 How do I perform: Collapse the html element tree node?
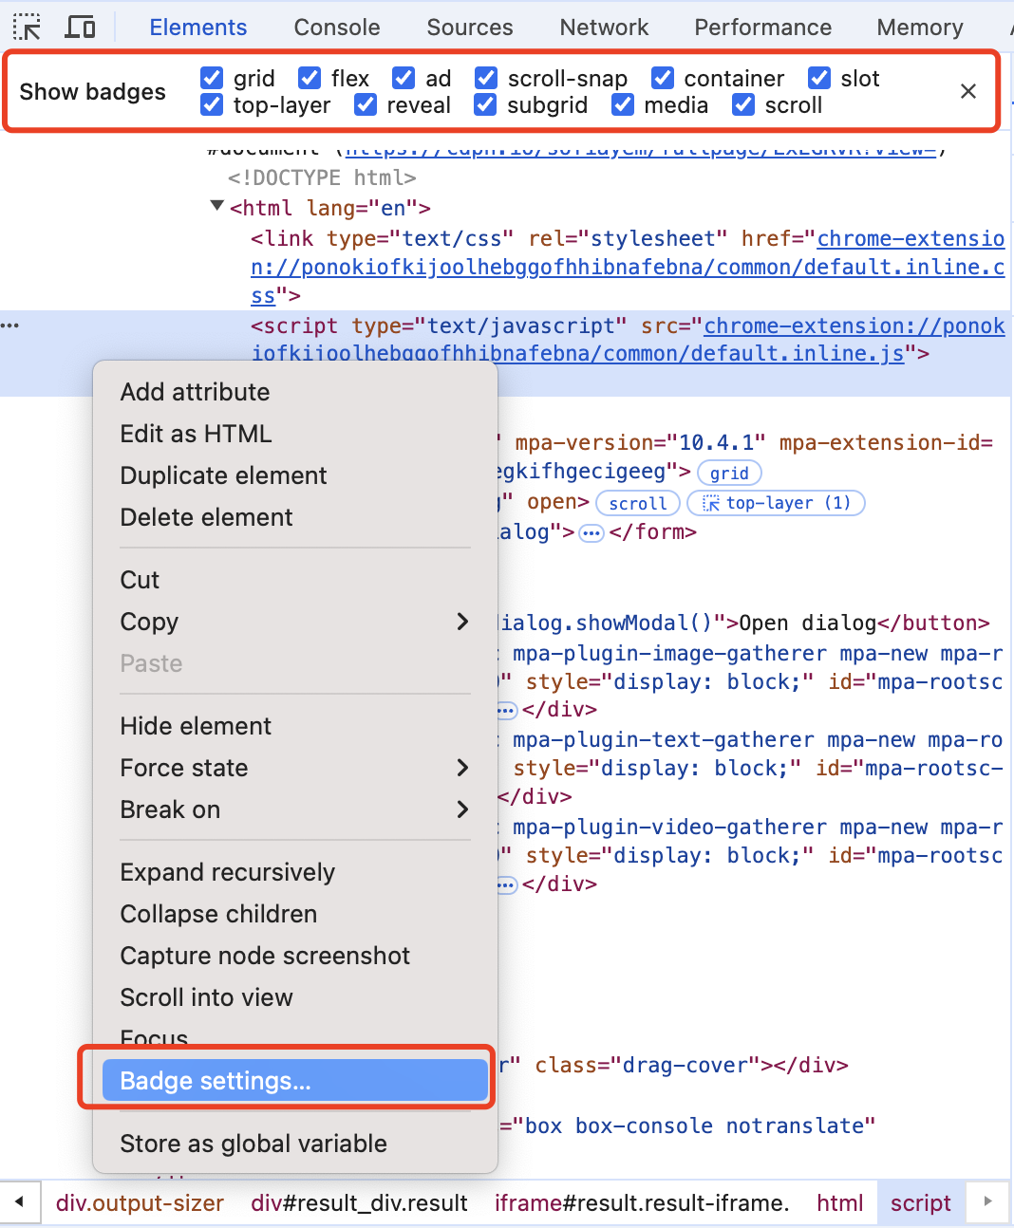217,207
